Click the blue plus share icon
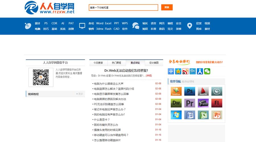 click(171, 71)
